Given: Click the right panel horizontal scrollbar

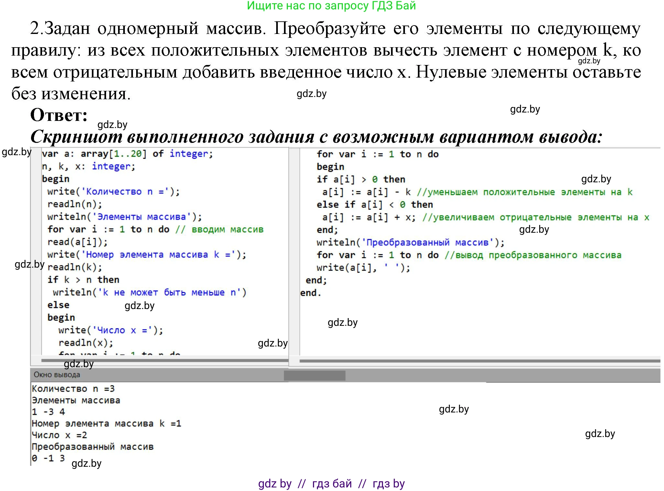Looking at the screenshot, I should 479,360.
